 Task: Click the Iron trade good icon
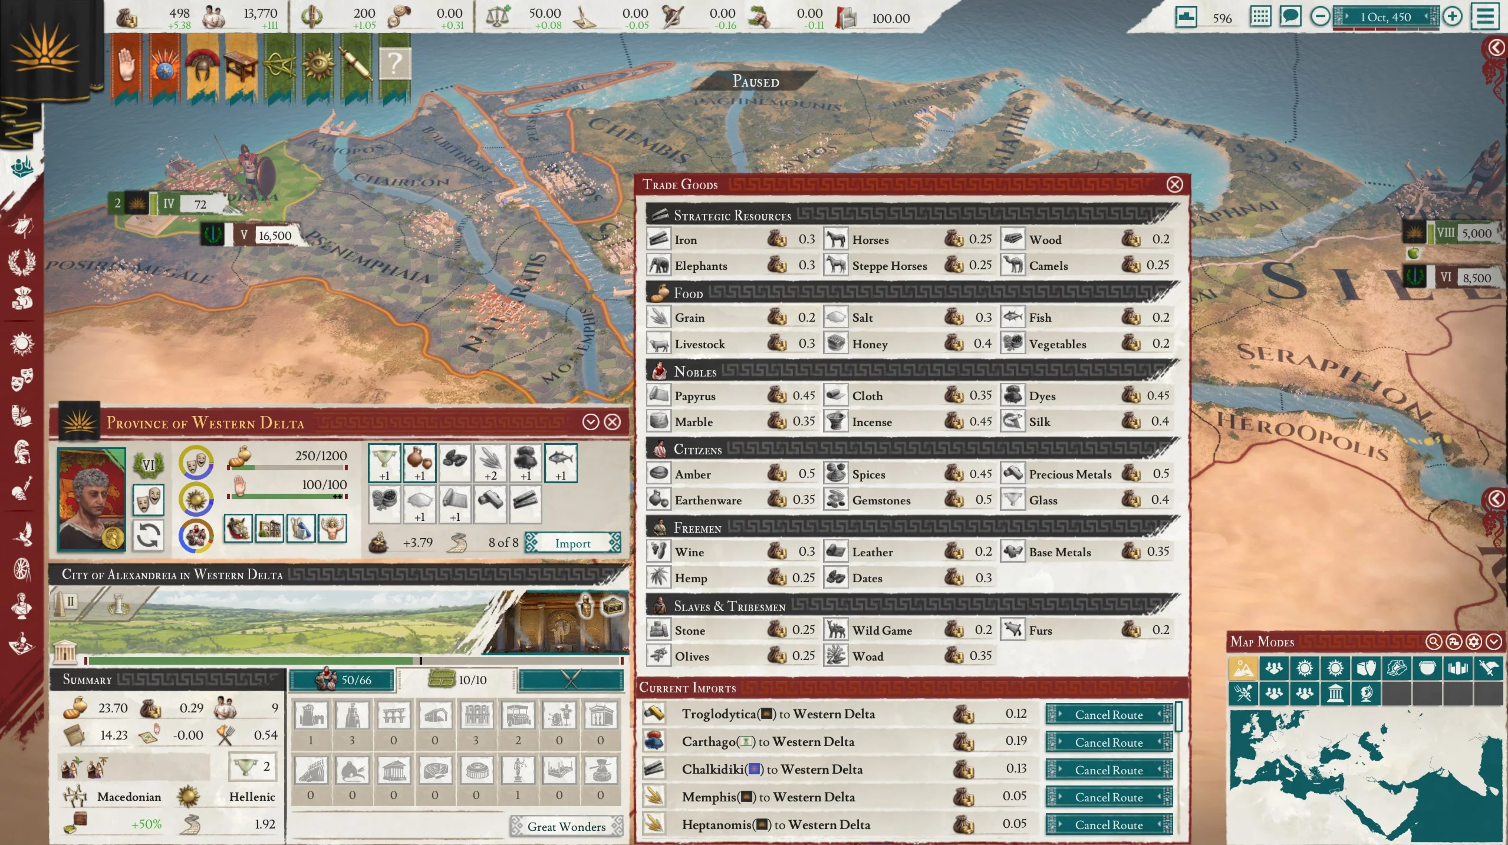(x=658, y=239)
